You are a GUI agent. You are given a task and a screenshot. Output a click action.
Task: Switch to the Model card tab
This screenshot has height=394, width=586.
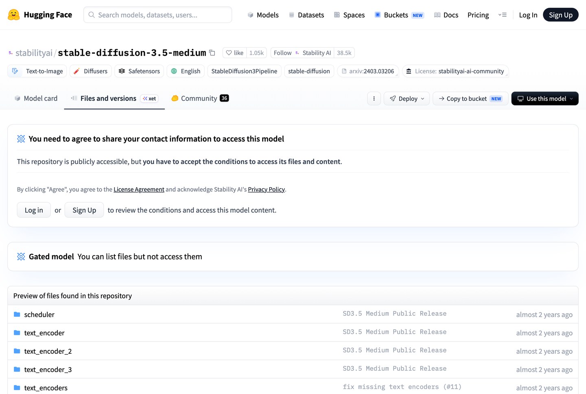click(x=36, y=98)
